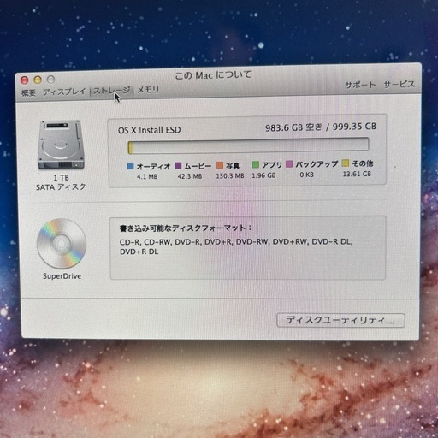The height and width of the screenshot is (438, 438).
Task: Click the window title この Mac について
Action: [x=213, y=75]
